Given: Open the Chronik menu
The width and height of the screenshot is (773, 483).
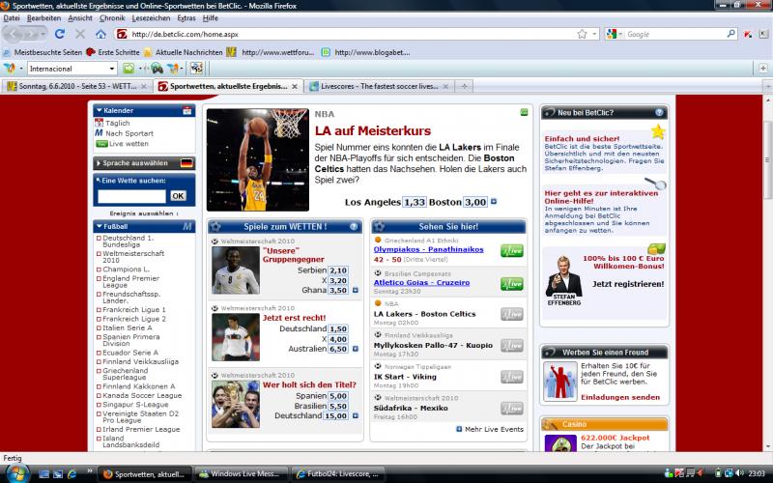Looking at the screenshot, I should (x=112, y=18).
